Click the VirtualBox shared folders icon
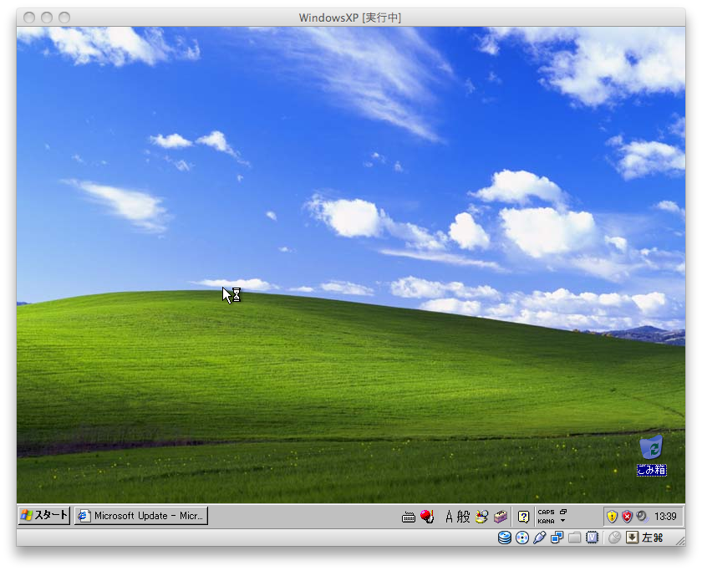The width and height of the screenshot is (702, 571). [574, 538]
